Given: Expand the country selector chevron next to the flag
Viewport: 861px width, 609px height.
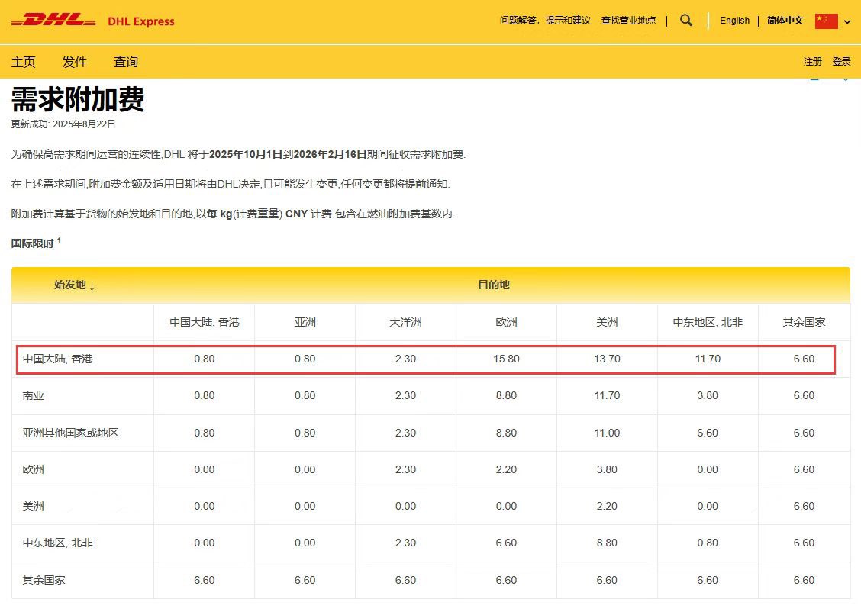Looking at the screenshot, I should [846, 23].
